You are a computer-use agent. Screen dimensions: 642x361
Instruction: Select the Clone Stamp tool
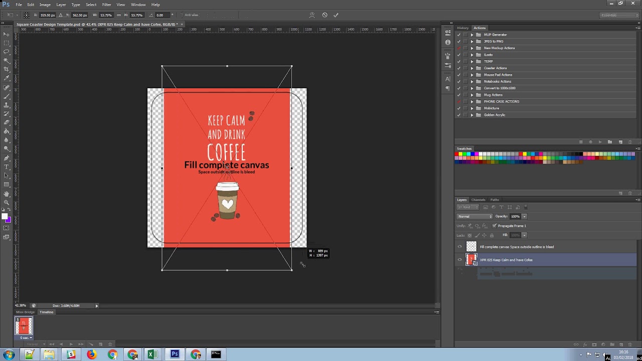[x=7, y=105]
